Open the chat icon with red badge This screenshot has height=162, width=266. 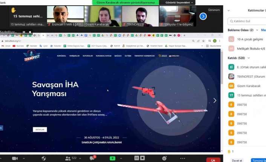(93, 158)
